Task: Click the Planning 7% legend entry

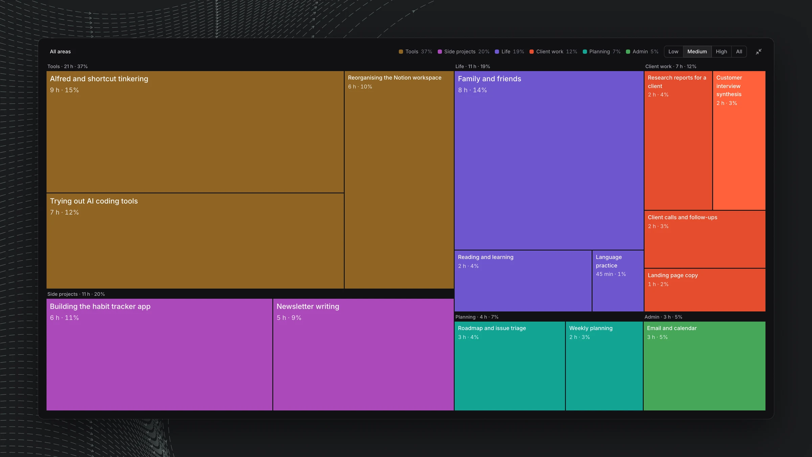Action: tap(602, 51)
